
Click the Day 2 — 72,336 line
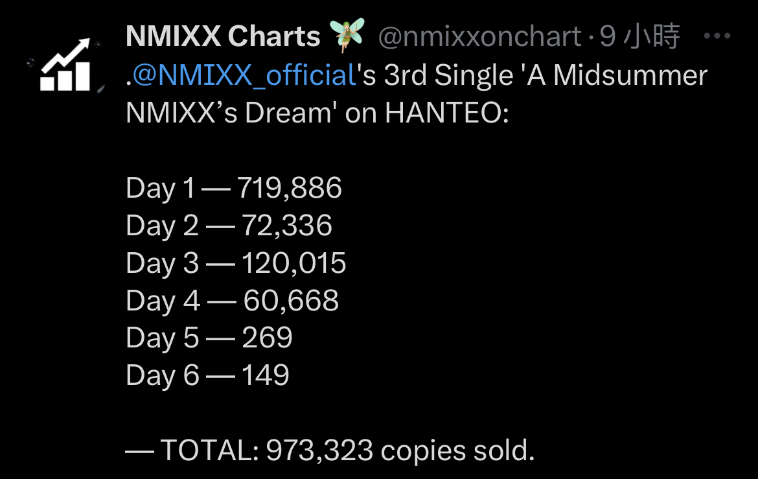(229, 226)
